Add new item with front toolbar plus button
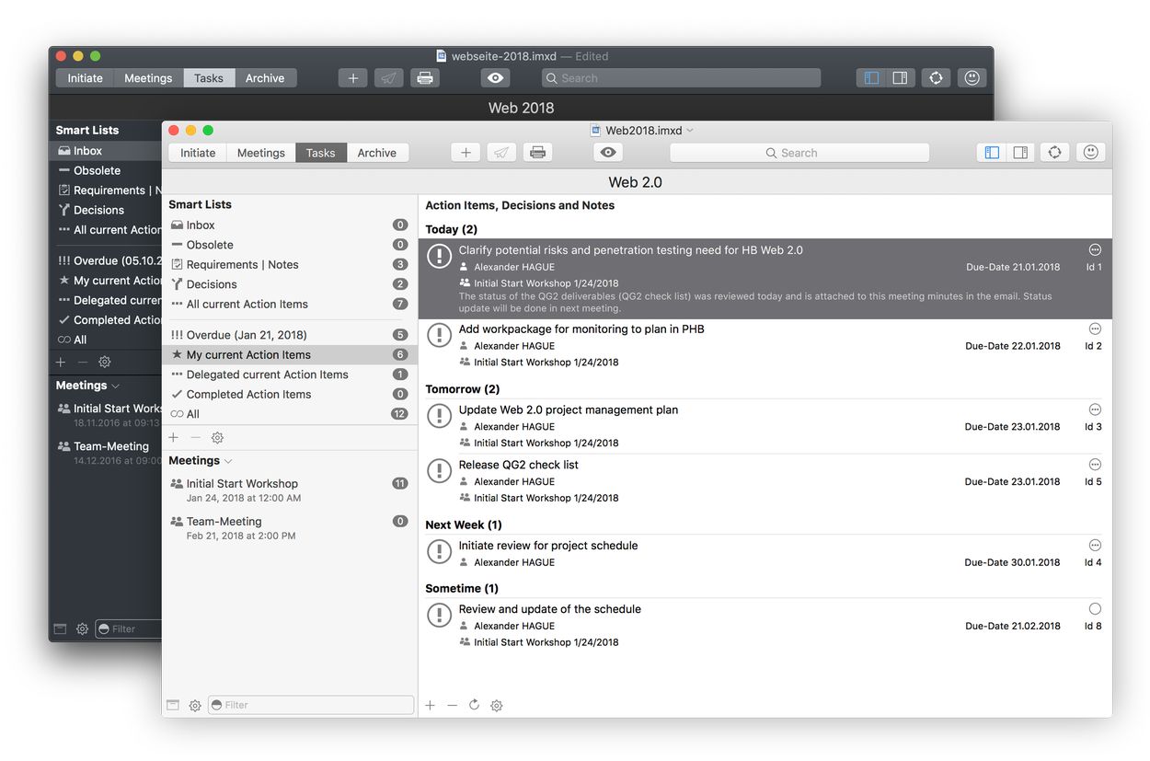Viewport: 1150px width, 761px height. (x=466, y=153)
